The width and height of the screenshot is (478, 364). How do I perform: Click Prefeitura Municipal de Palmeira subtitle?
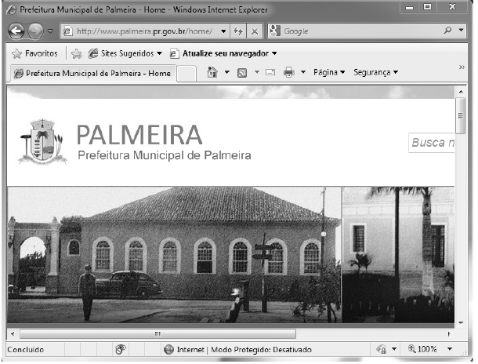[165, 155]
